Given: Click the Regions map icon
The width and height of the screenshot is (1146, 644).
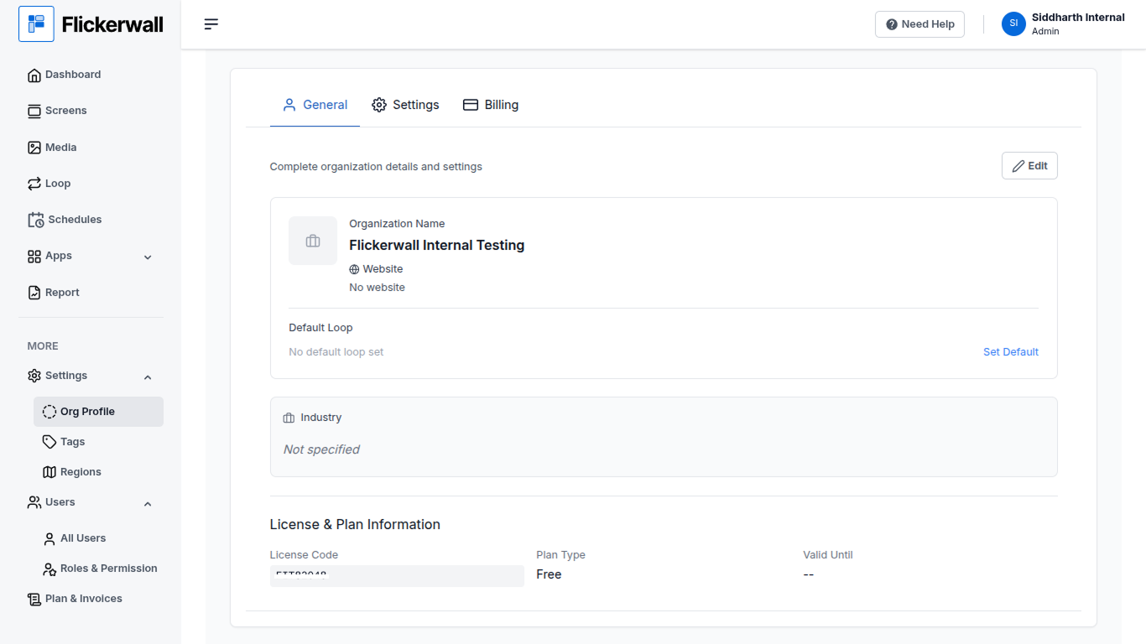Looking at the screenshot, I should 49,472.
